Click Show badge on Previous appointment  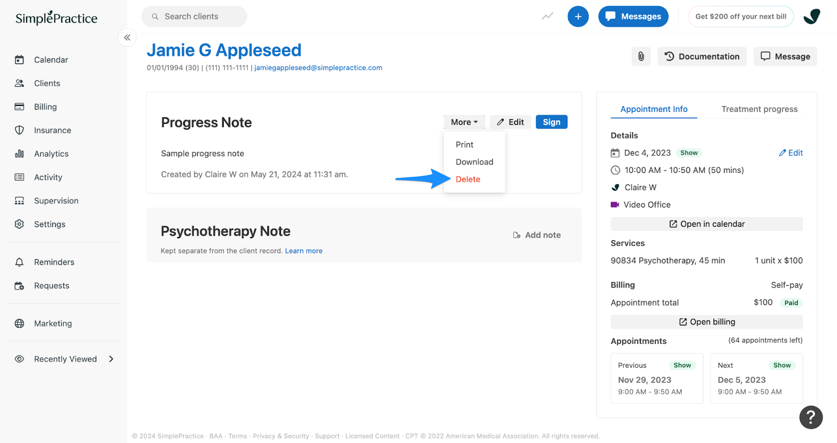click(682, 365)
